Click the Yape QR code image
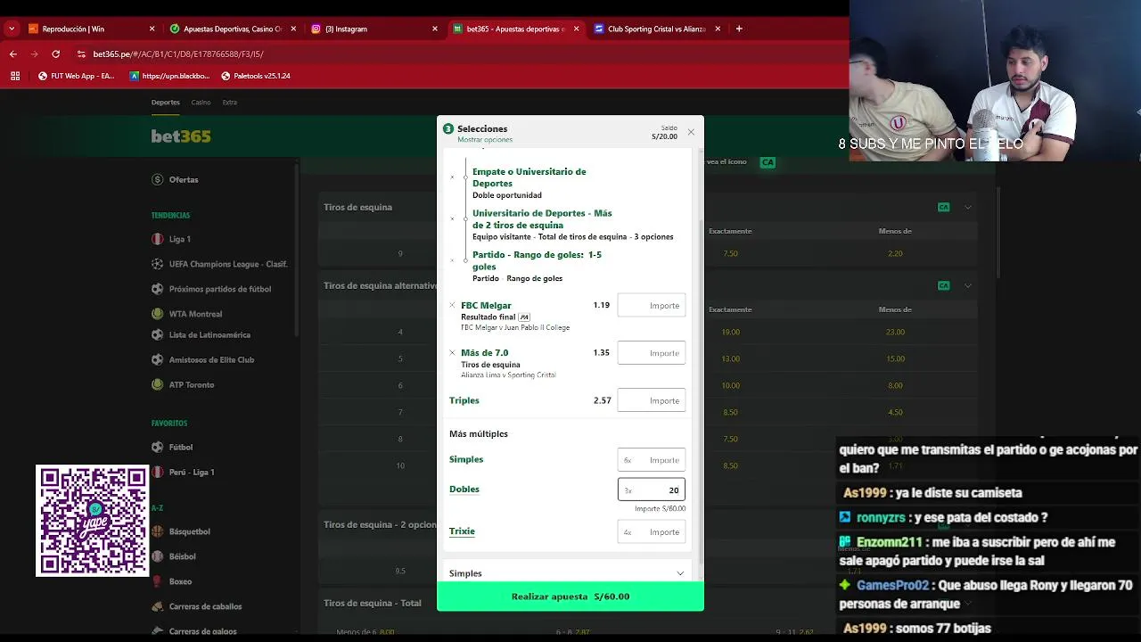The height and width of the screenshot is (642, 1141). click(x=93, y=521)
